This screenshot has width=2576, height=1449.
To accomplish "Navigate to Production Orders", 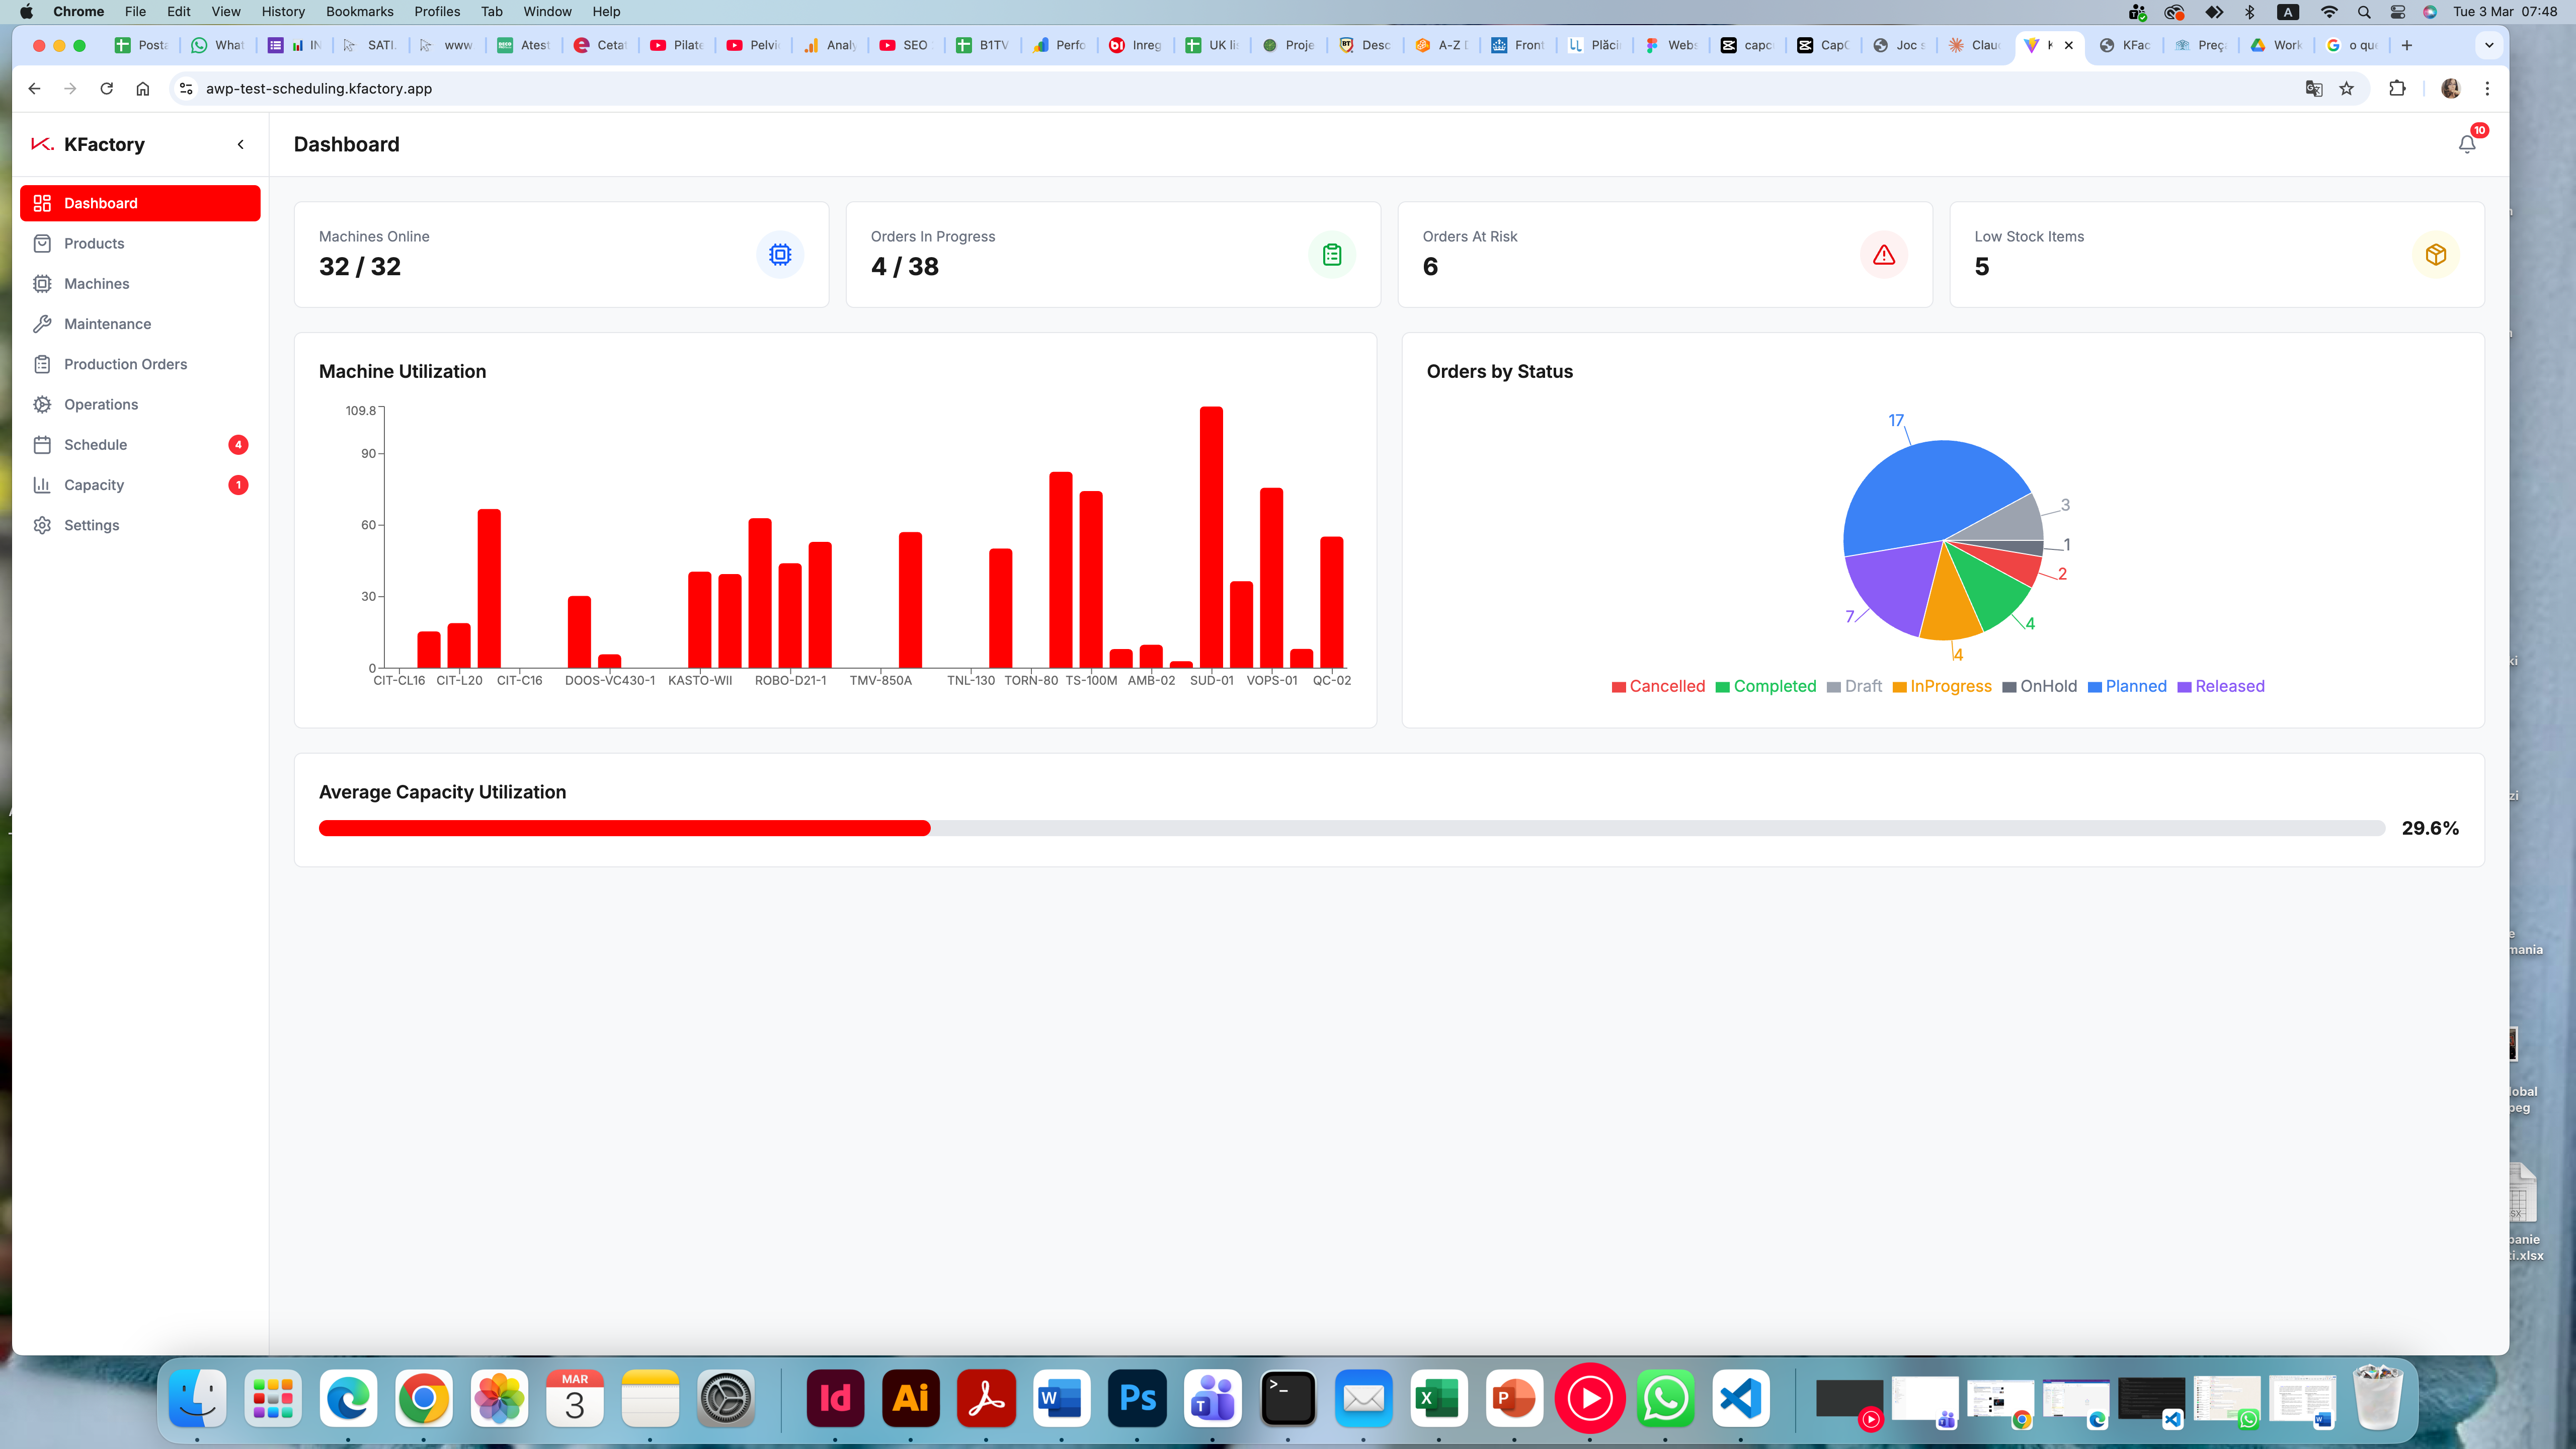I will click(140, 364).
